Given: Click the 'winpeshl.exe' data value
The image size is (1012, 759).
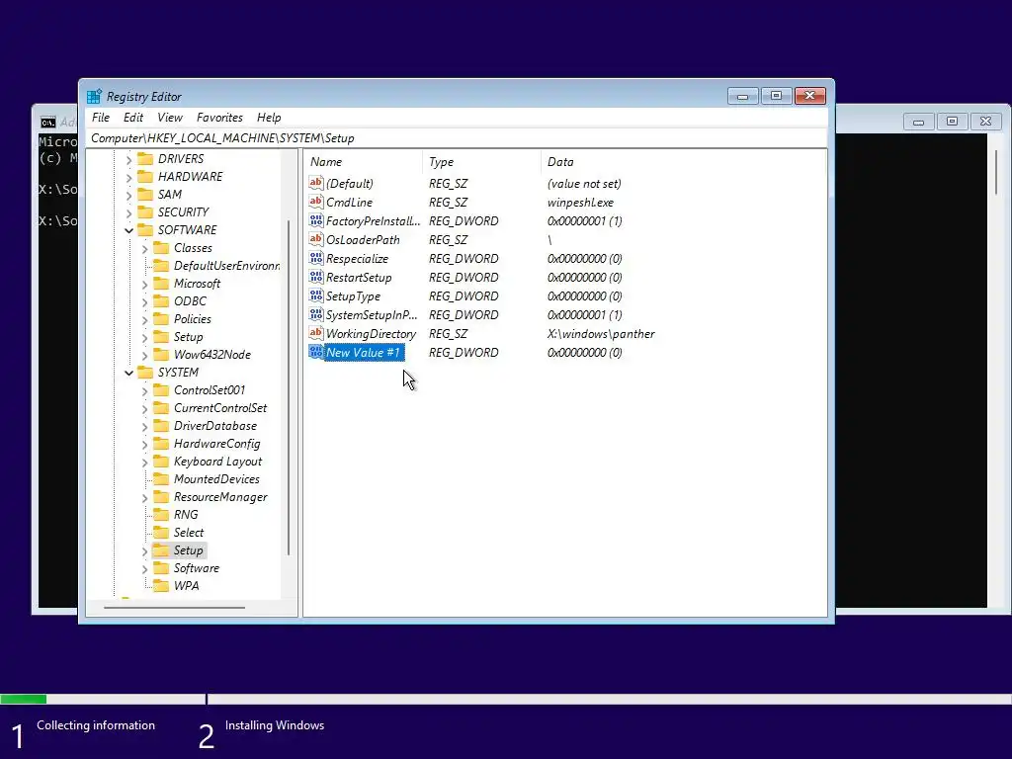Looking at the screenshot, I should (x=580, y=202).
